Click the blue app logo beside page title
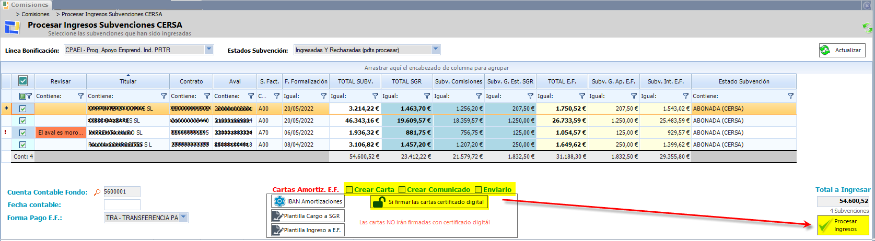 (12, 27)
